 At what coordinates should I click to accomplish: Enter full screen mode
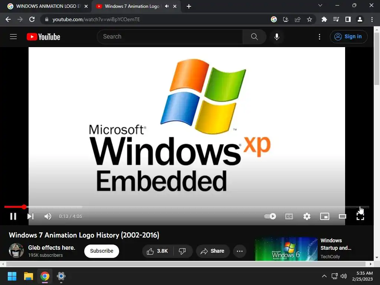pos(360,216)
